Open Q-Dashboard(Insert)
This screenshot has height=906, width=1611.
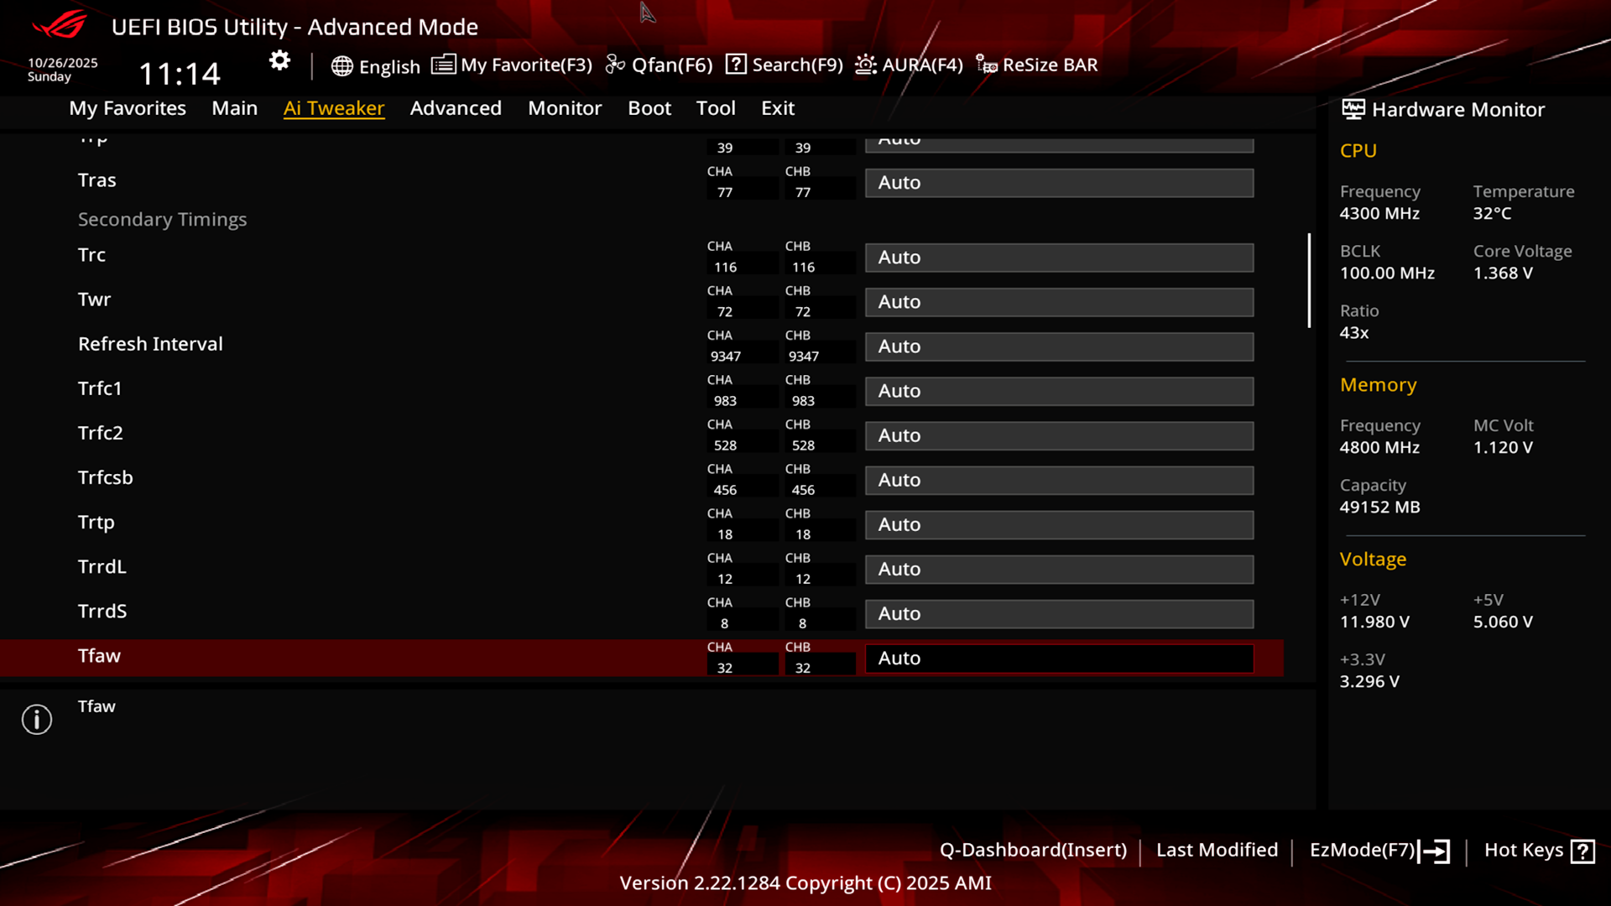[1033, 850]
